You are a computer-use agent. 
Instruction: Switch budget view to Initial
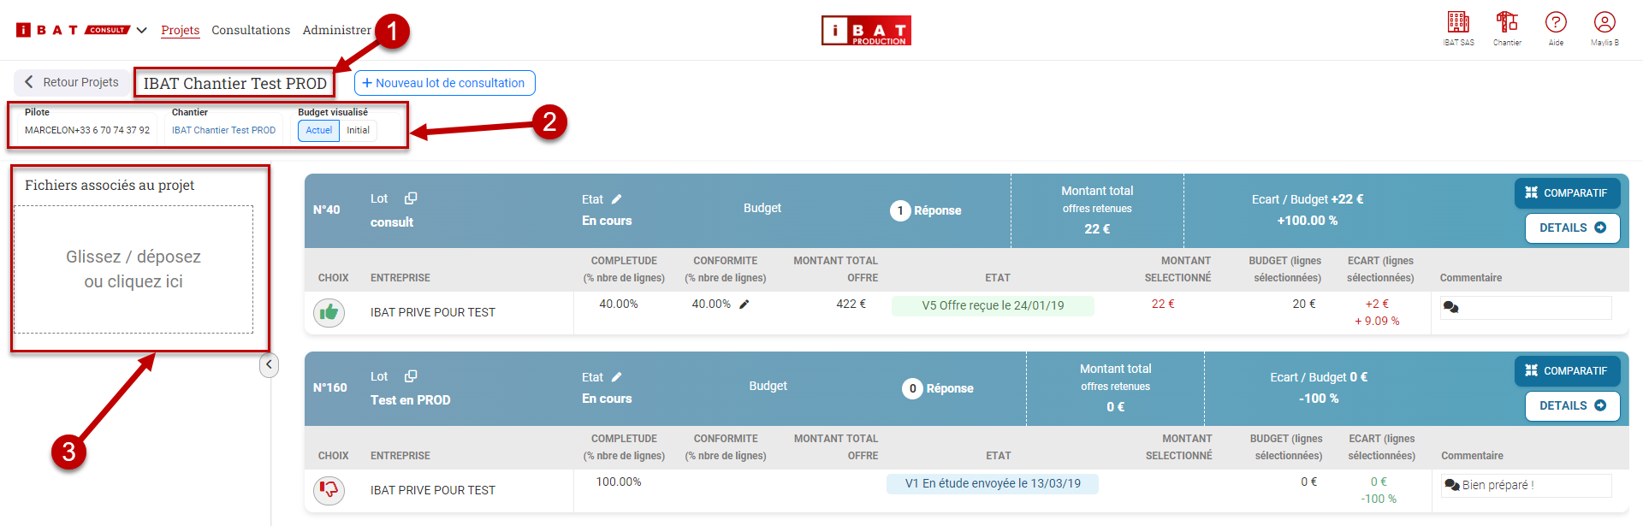point(358,131)
